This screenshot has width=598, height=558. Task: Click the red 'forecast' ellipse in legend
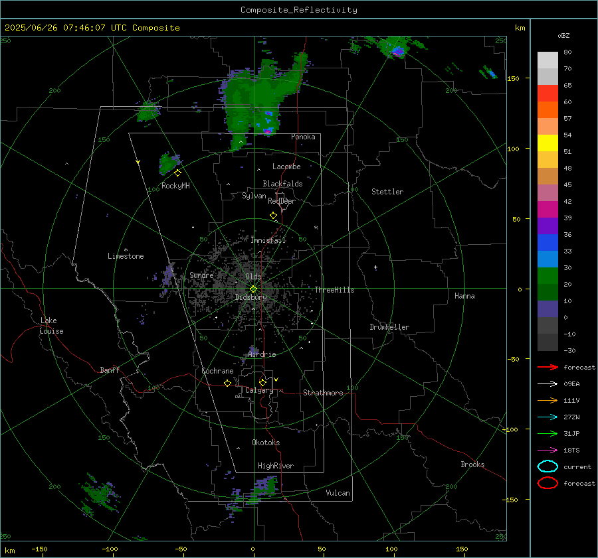[548, 483]
